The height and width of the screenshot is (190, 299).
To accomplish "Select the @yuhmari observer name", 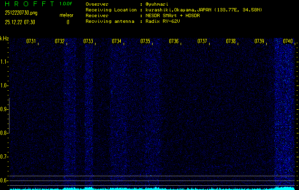I will pyautogui.click(x=156, y=4).
